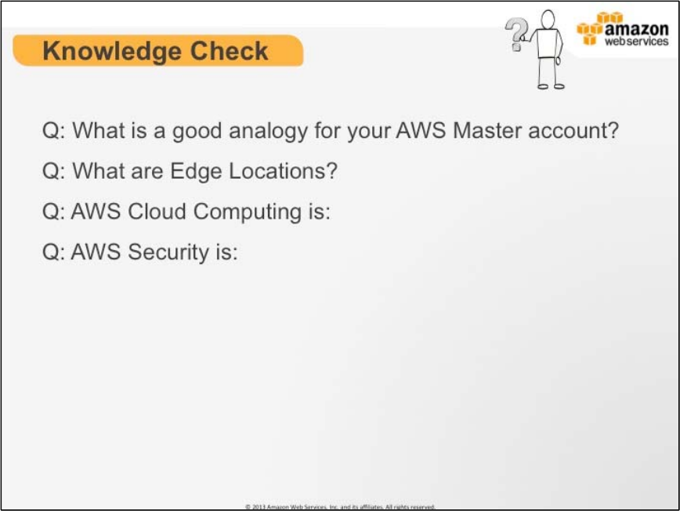Click the Amazon Web Services logo
This screenshot has width=680, height=511.
pyautogui.click(x=623, y=30)
